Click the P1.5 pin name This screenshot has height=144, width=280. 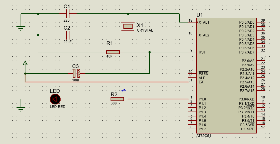tap(202, 121)
